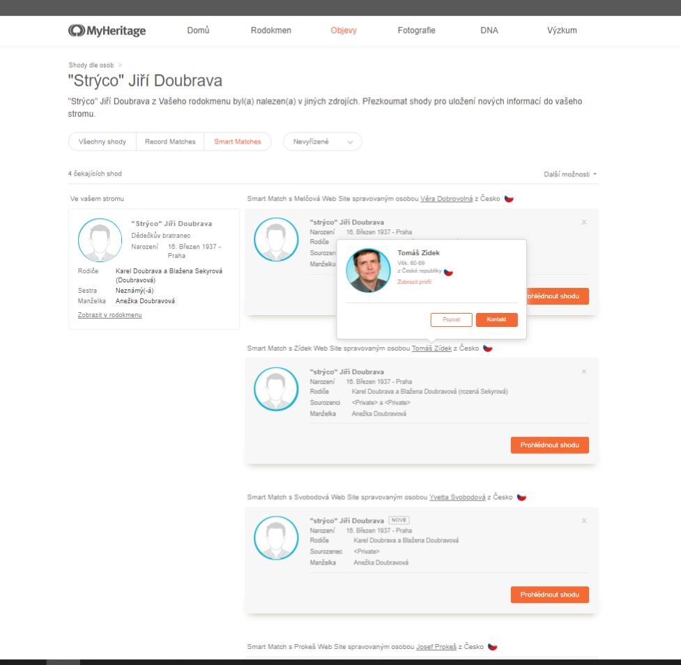Switch to the Record Matches tab

click(x=170, y=142)
